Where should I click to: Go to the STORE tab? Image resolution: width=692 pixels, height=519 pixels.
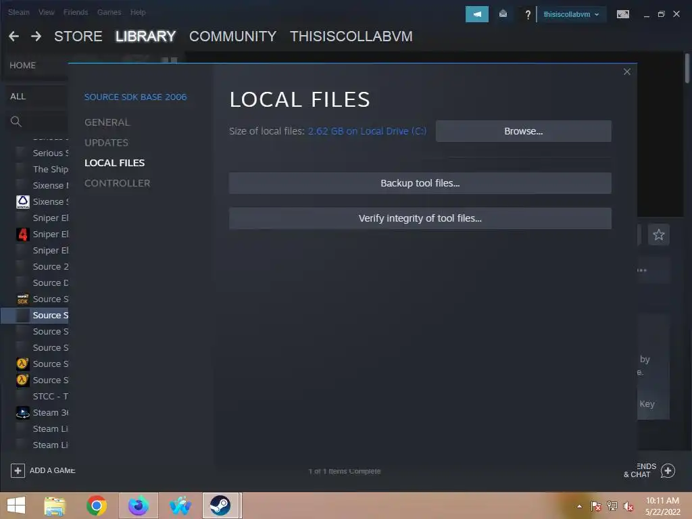pyautogui.click(x=78, y=36)
